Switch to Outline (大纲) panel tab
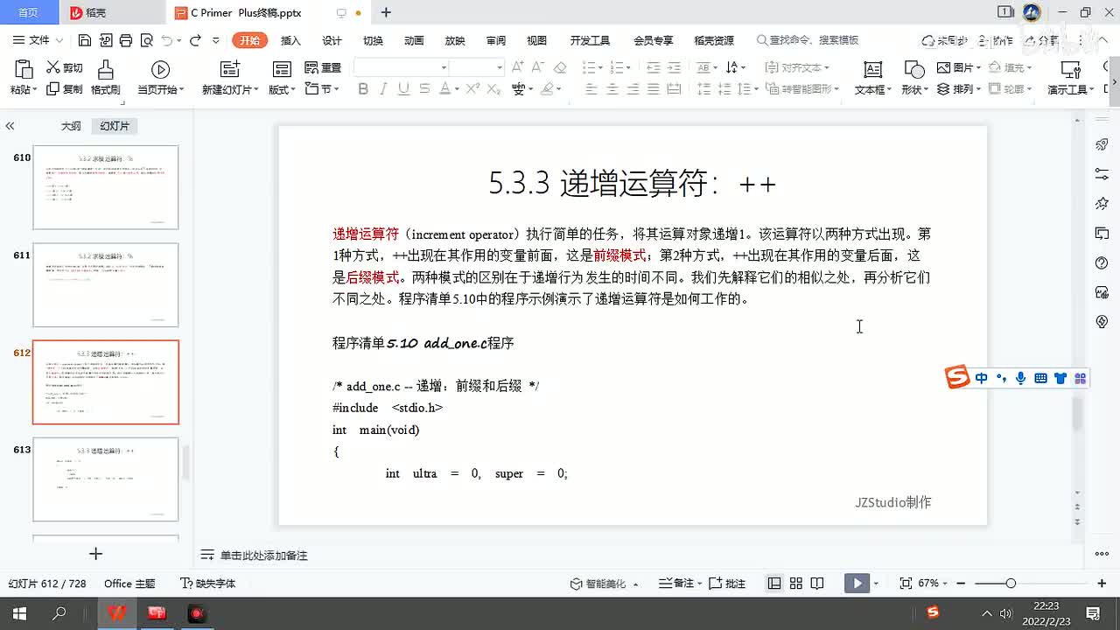1120x630 pixels. click(71, 126)
